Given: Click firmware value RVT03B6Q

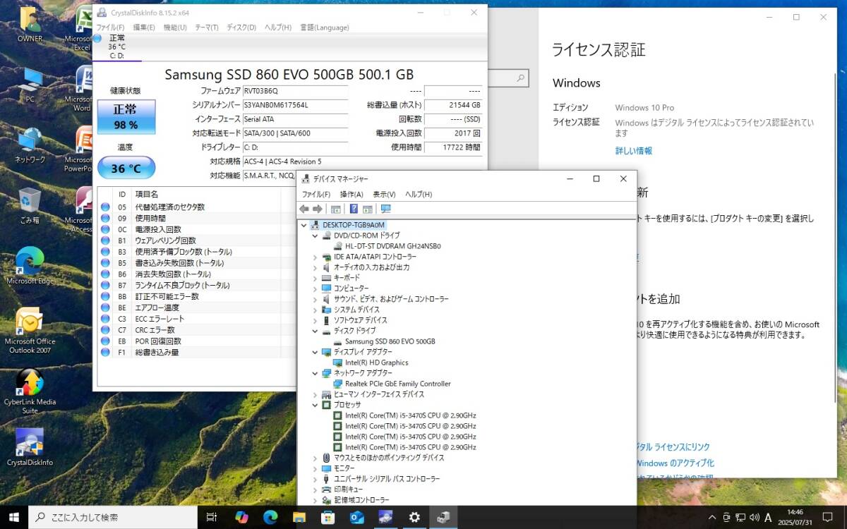Looking at the screenshot, I should click(x=295, y=91).
